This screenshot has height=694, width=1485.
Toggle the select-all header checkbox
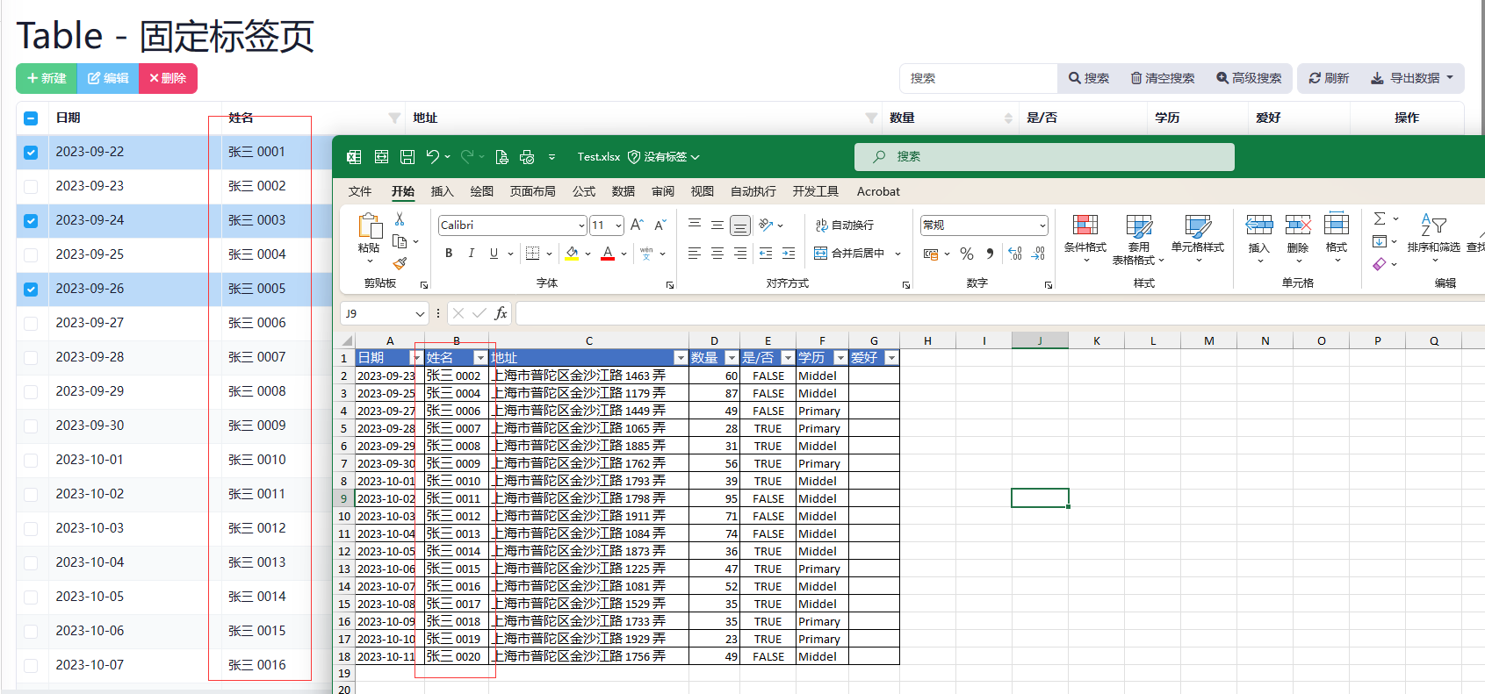pyautogui.click(x=31, y=118)
